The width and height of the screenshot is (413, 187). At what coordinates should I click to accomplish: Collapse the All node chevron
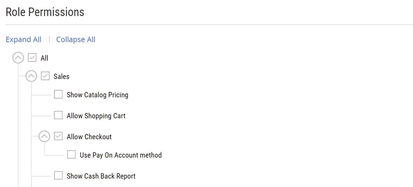[x=18, y=57]
